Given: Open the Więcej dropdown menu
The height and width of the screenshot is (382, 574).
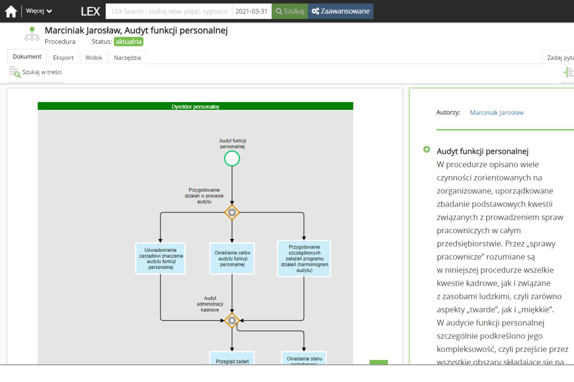Looking at the screenshot, I should pos(39,11).
